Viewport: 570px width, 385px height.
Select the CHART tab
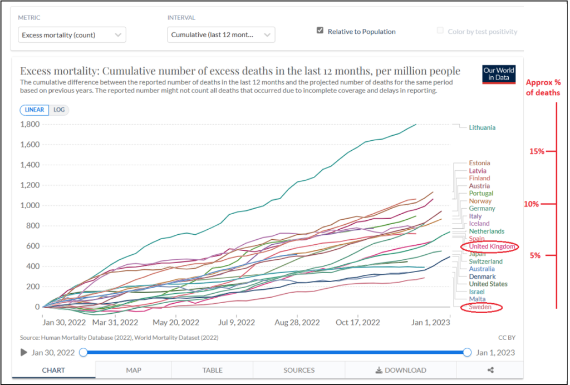53,370
